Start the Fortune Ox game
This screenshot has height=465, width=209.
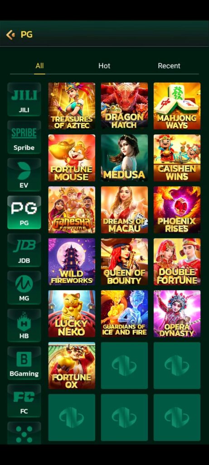tap(72, 366)
